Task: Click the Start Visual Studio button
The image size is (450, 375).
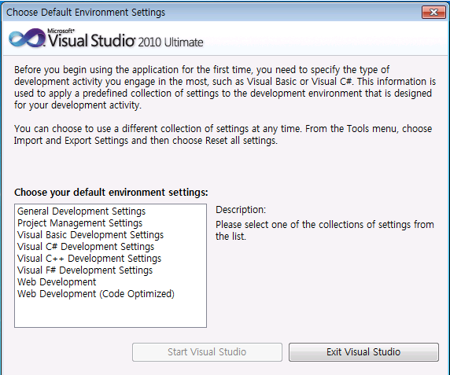Action: point(207,351)
